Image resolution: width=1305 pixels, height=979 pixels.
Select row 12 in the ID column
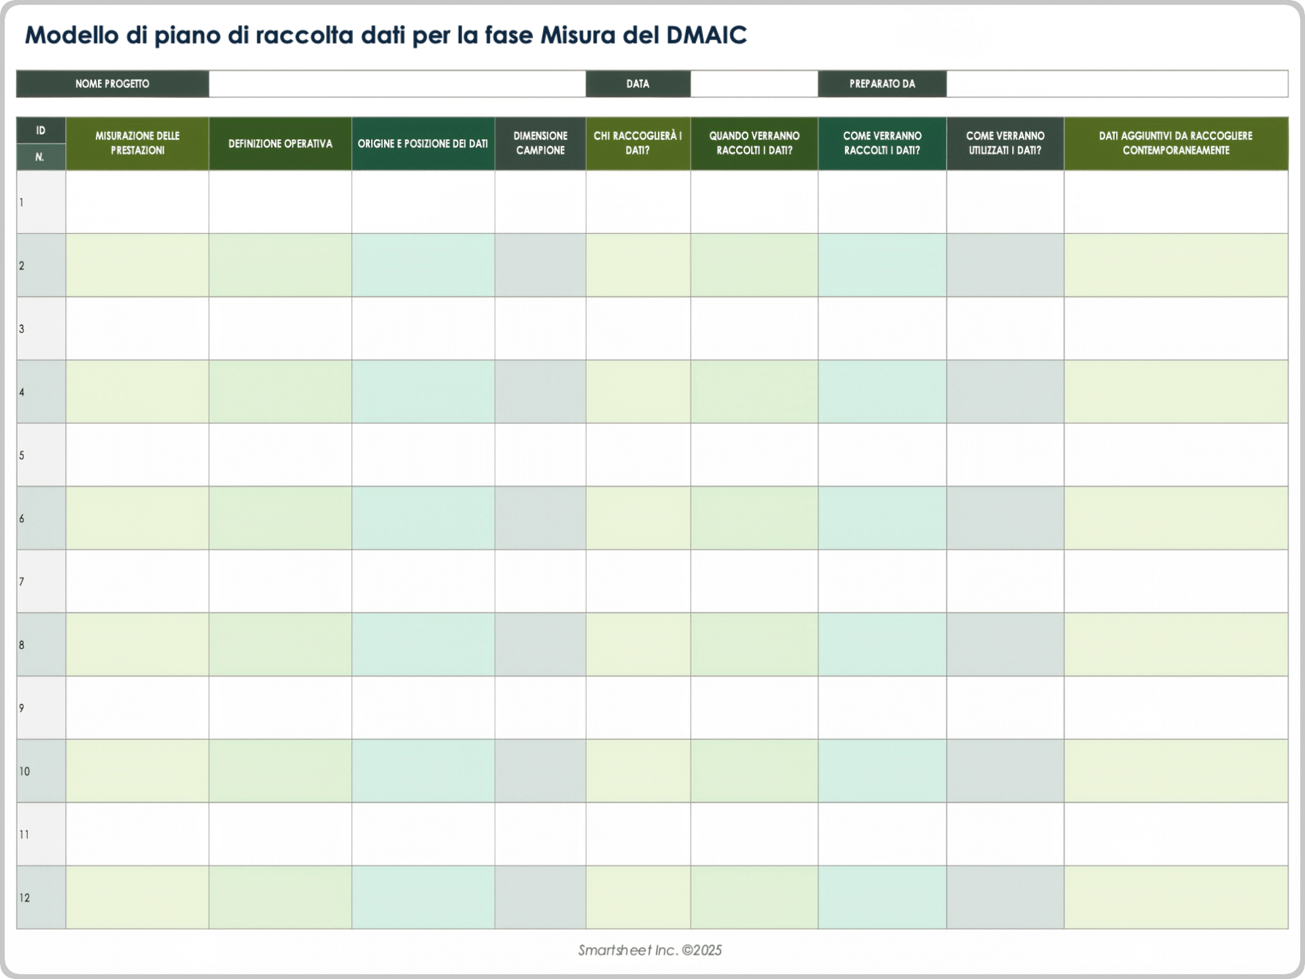40,897
